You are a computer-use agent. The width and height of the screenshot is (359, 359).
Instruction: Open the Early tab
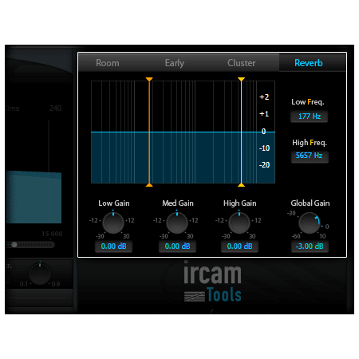pos(175,63)
